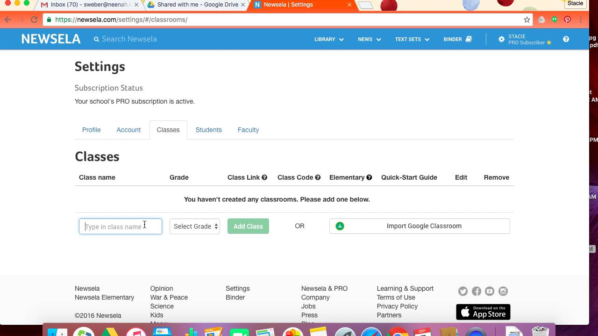
Task: Open Trash in the Dock
Action: [x=541, y=331]
